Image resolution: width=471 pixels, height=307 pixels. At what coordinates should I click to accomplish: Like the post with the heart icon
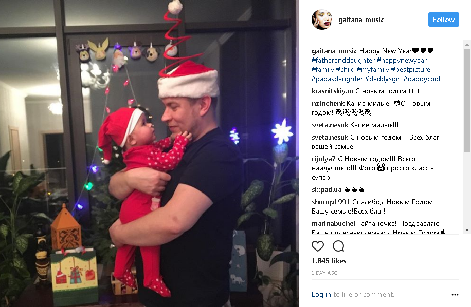(317, 246)
